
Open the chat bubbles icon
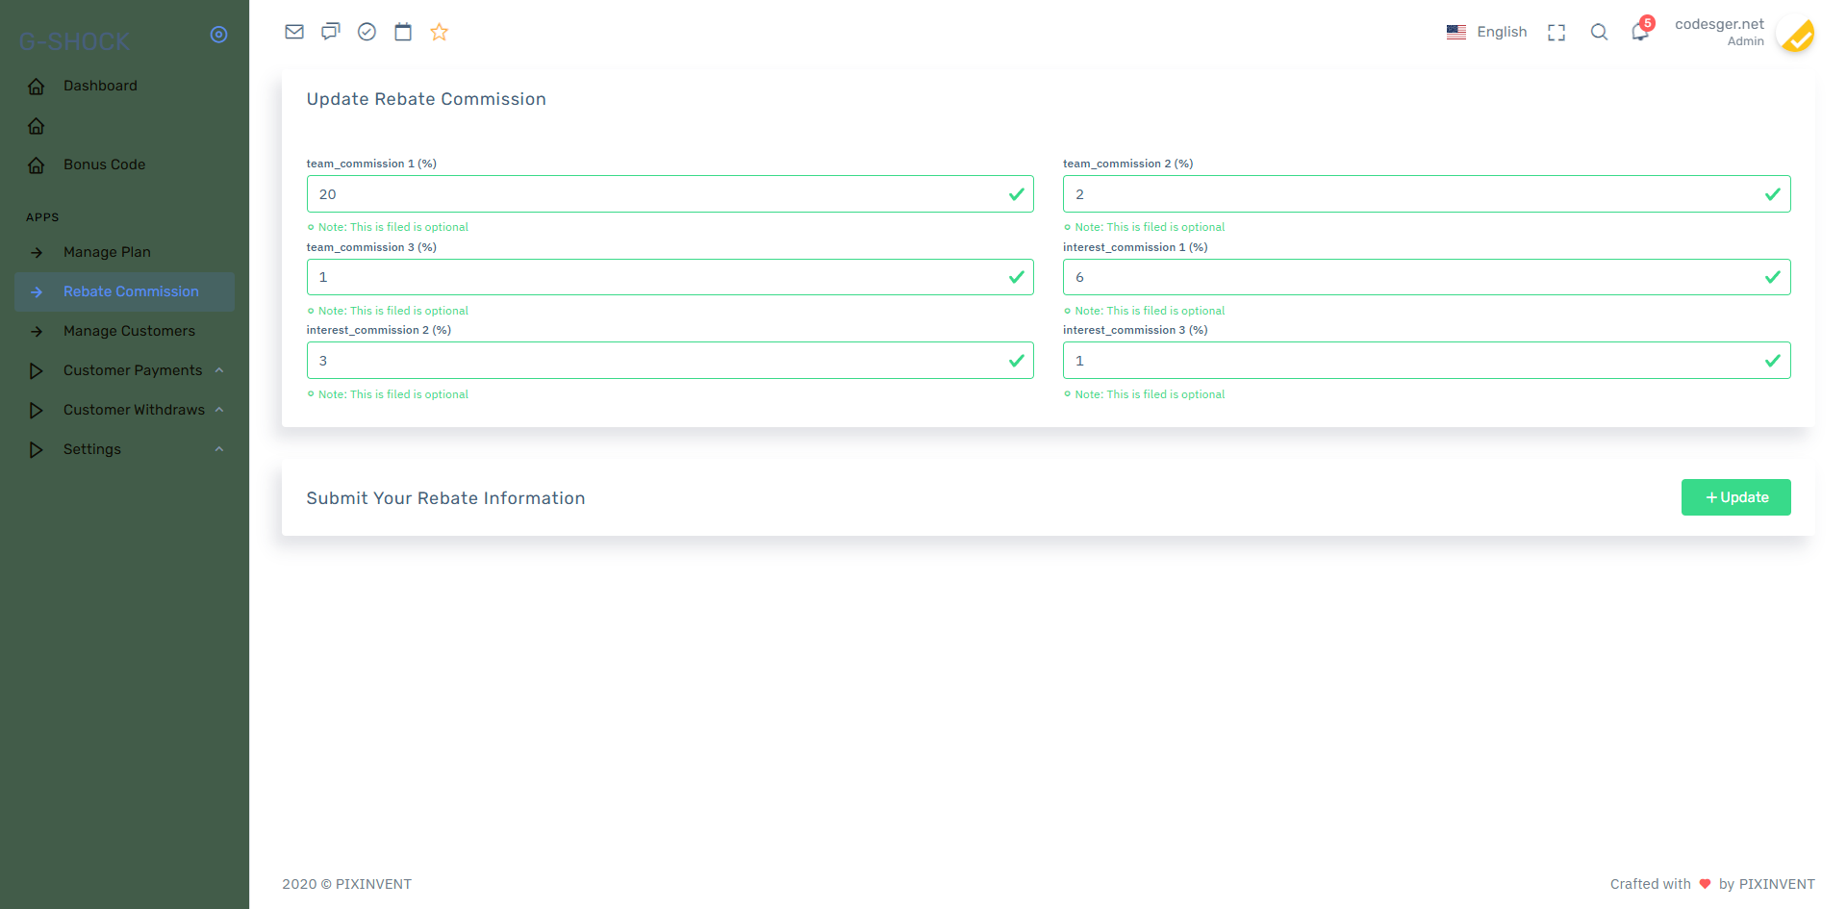(331, 32)
